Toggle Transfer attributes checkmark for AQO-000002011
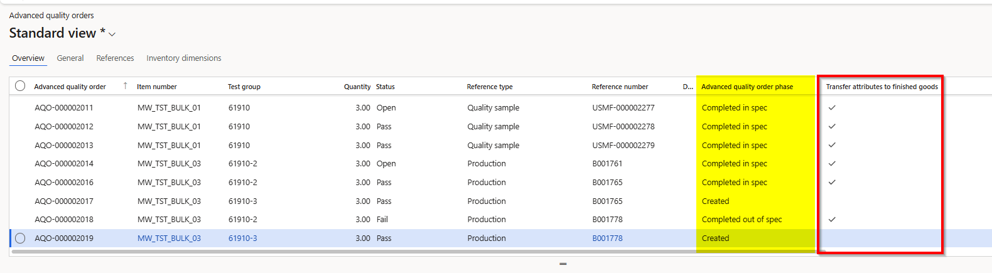 pos(832,108)
